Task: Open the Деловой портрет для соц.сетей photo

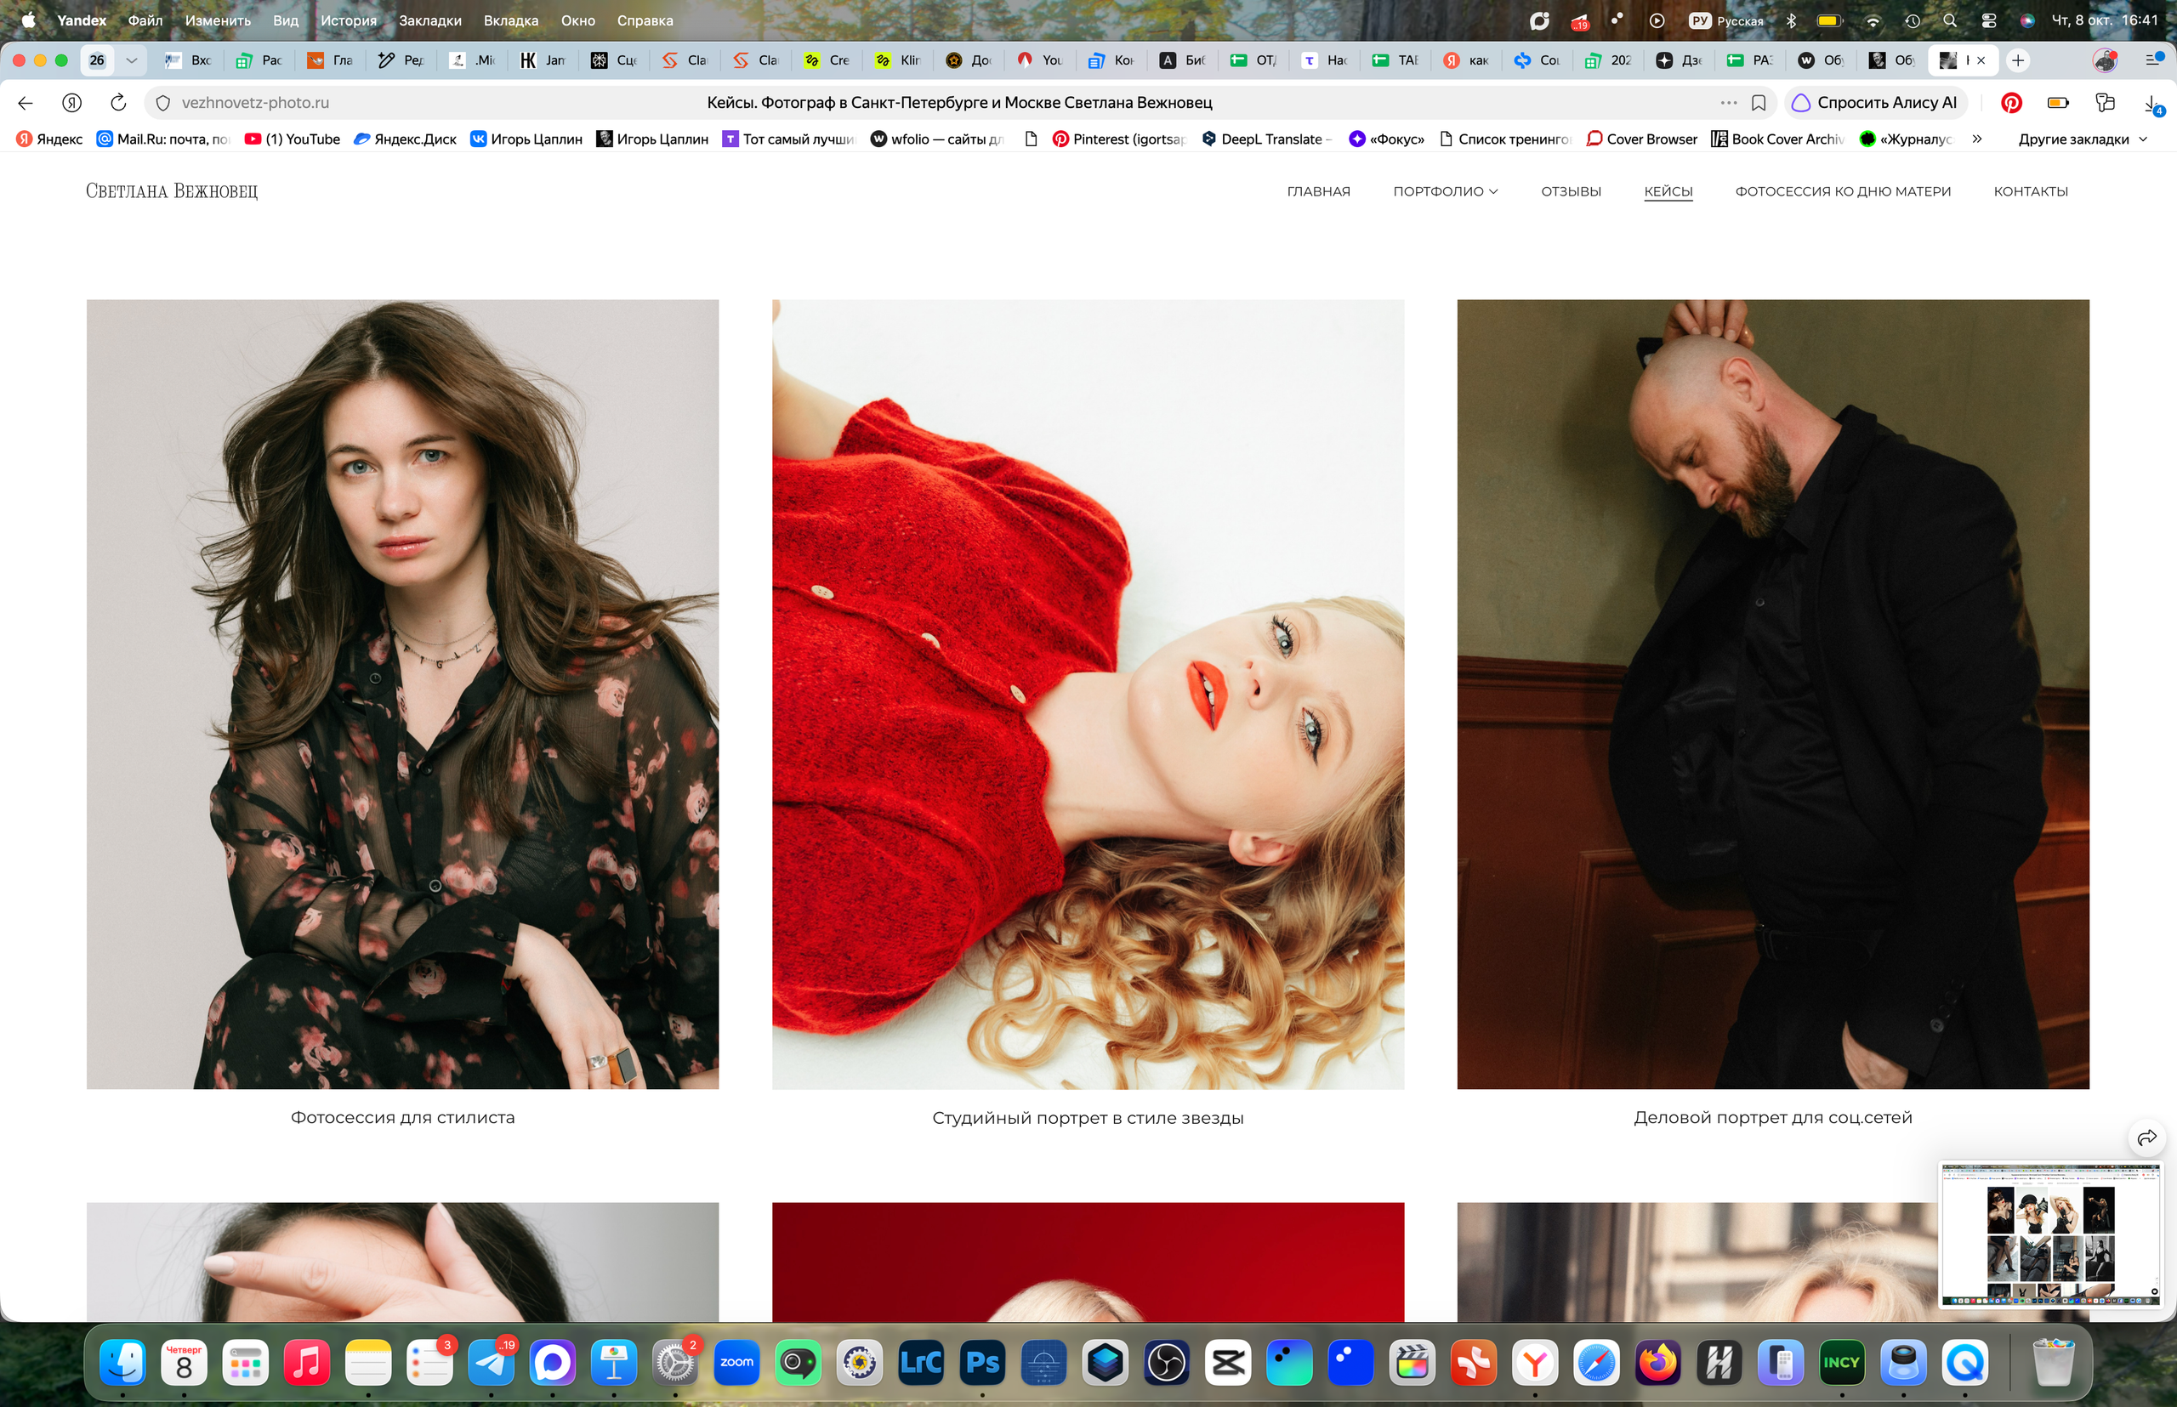Action: click(x=1772, y=694)
